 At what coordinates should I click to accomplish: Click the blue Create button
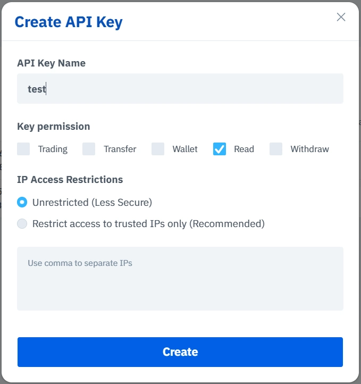click(180, 352)
